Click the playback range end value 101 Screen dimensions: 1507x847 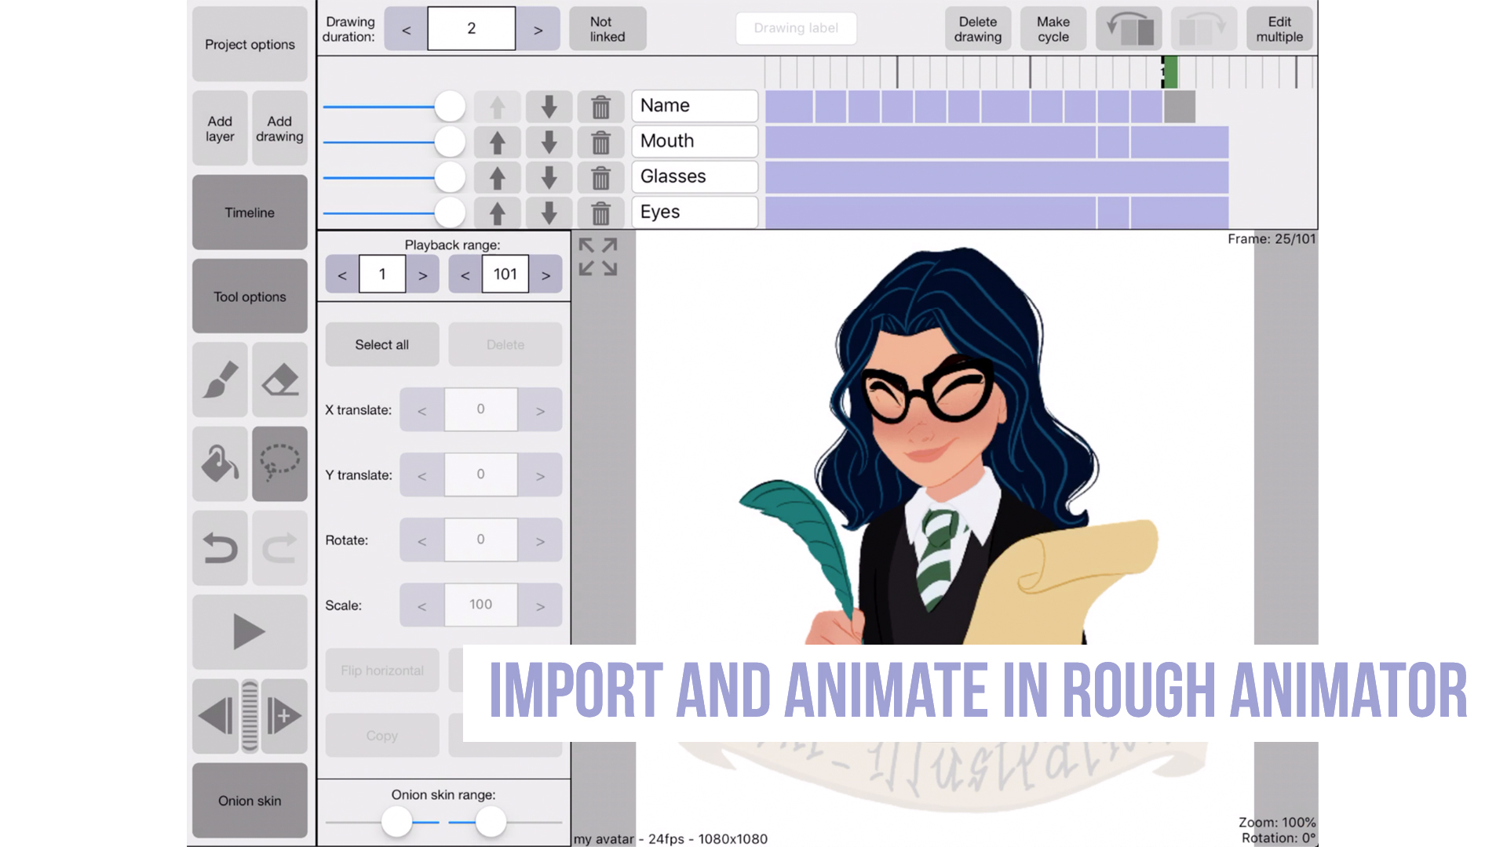point(505,274)
